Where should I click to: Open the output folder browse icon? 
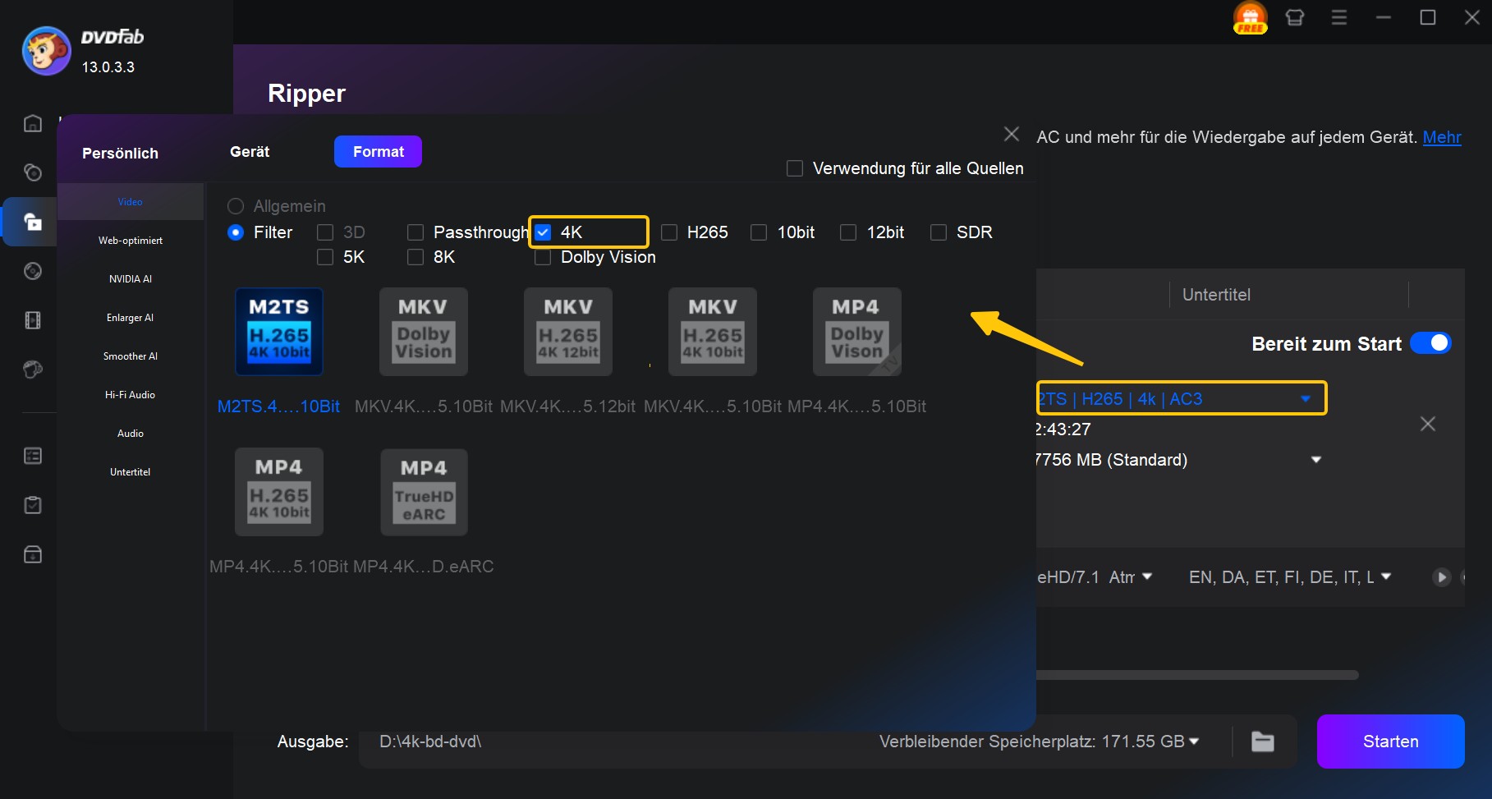click(x=1262, y=742)
